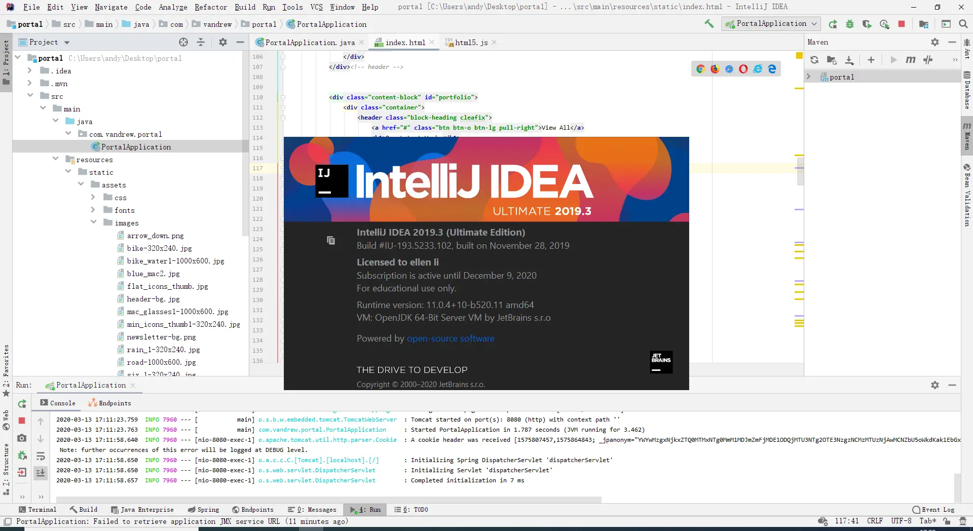
Task: Toggle scroll to end in console
Action: [x=41, y=473]
